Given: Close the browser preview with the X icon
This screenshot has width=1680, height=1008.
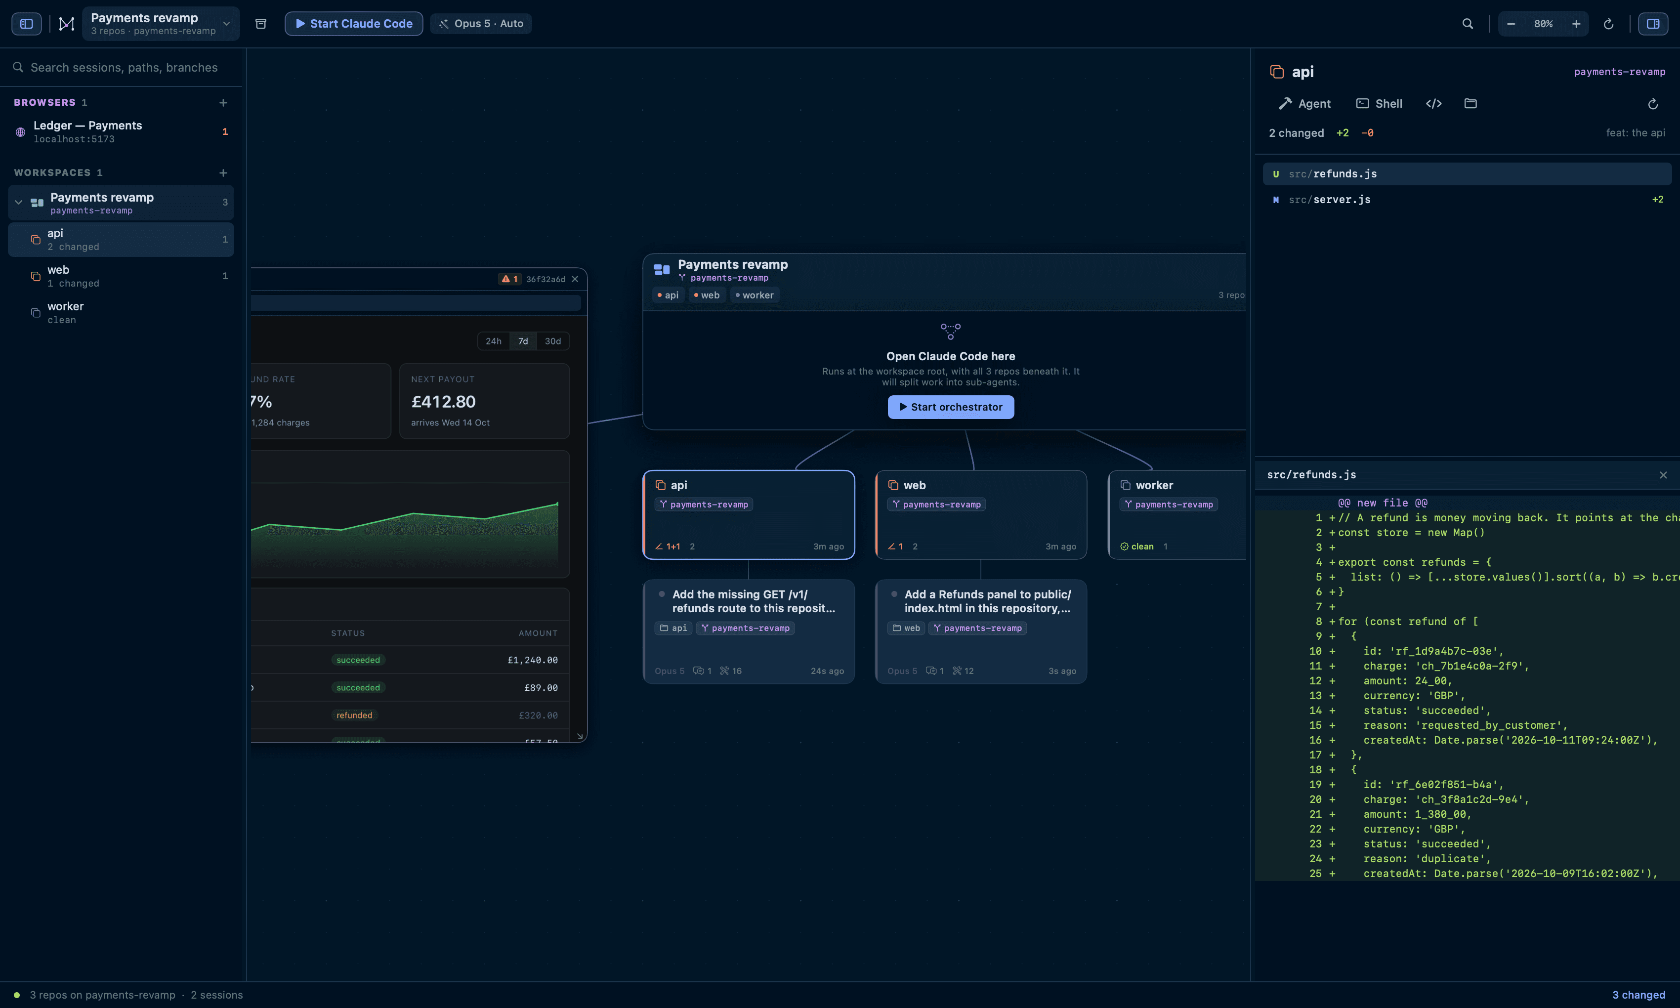Looking at the screenshot, I should [x=575, y=279].
